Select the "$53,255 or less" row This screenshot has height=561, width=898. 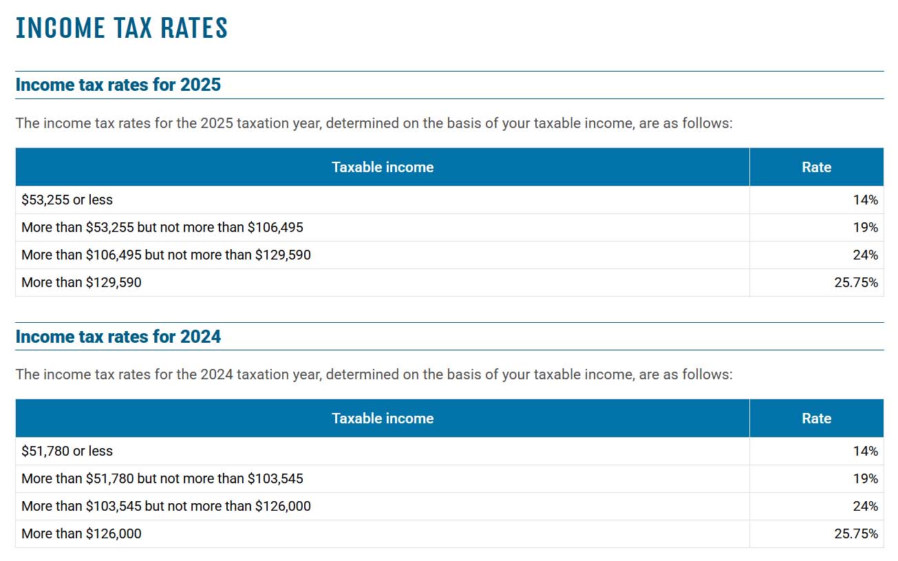(67, 200)
